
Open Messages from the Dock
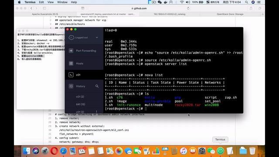[128, 151]
